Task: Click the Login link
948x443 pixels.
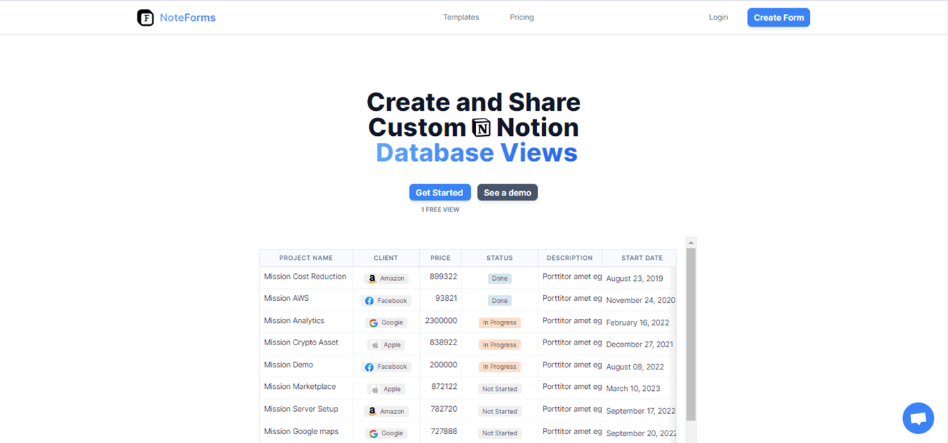Action: click(718, 17)
